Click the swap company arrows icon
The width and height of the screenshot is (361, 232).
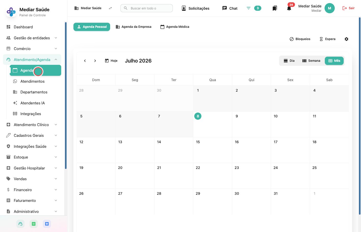tap(110, 8)
